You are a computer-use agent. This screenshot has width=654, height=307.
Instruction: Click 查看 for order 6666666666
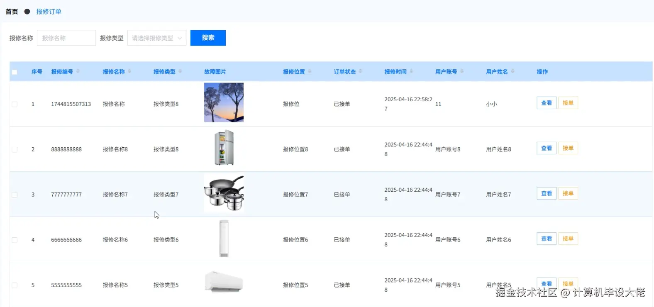(x=547, y=239)
